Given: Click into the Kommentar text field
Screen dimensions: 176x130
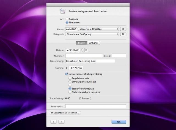Looking at the screenshot, I should tap(96, 106).
